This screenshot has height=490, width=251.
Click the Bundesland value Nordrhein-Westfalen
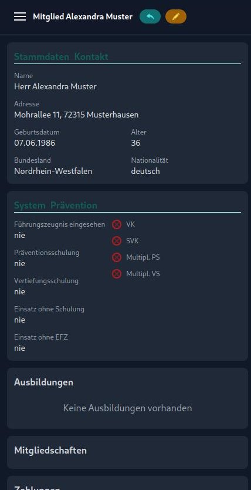pyautogui.click(x=53, y=171)
